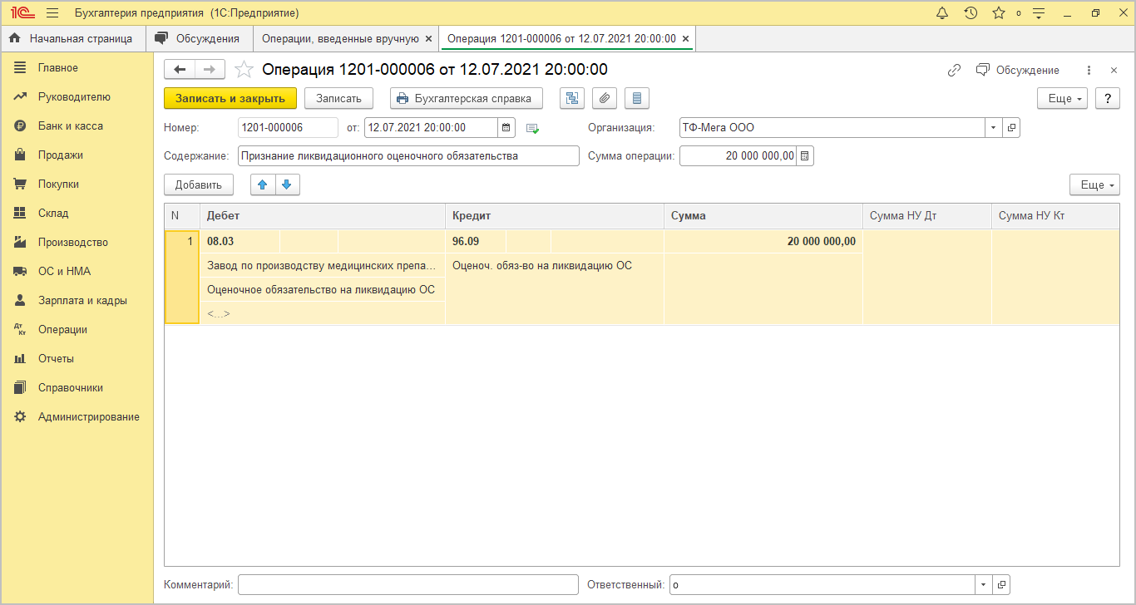
Task: Click the document posted status icon
Action: pyautogui.click(x=533, y=128)
